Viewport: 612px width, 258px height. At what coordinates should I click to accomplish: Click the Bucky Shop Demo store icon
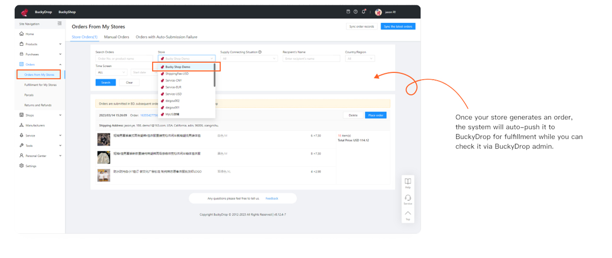click(162, 67)
